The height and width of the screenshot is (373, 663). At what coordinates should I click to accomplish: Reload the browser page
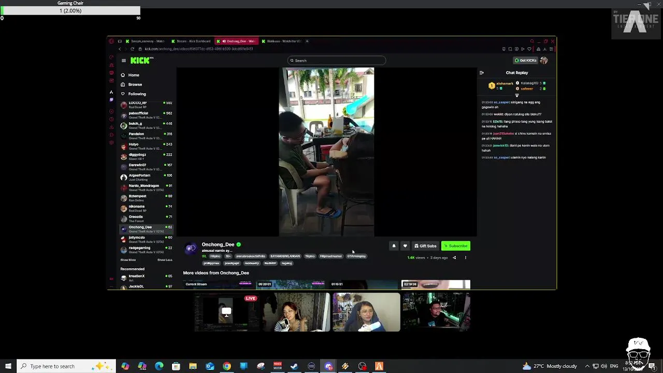tap(133, 49)
